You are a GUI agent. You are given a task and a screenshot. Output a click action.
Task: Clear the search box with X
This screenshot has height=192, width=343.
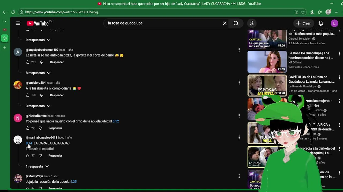225,23
